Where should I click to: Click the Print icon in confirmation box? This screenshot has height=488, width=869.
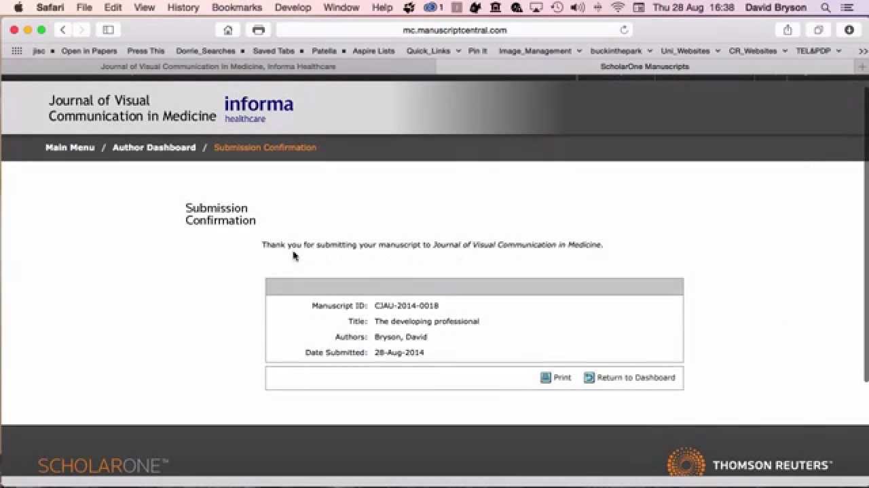[x=545, y=378]
